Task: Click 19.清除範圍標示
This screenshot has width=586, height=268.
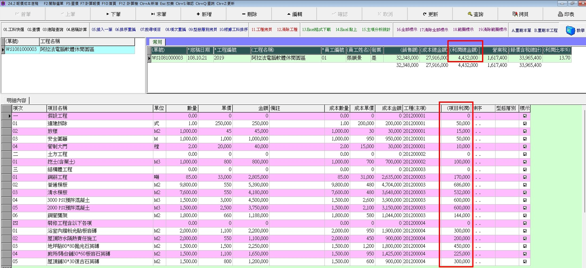Action: click(x=493, y=30)
